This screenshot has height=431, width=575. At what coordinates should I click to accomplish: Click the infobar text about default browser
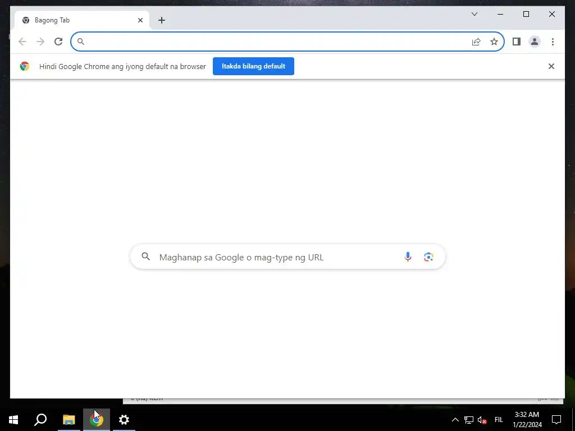122,67
